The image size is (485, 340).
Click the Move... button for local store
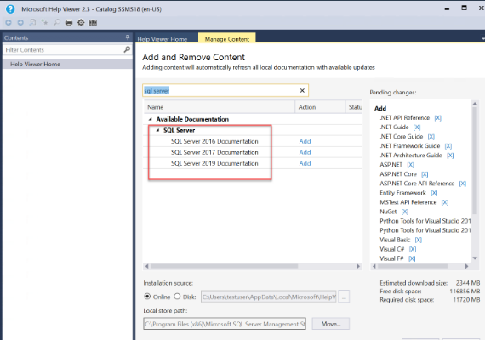point(331,324)
